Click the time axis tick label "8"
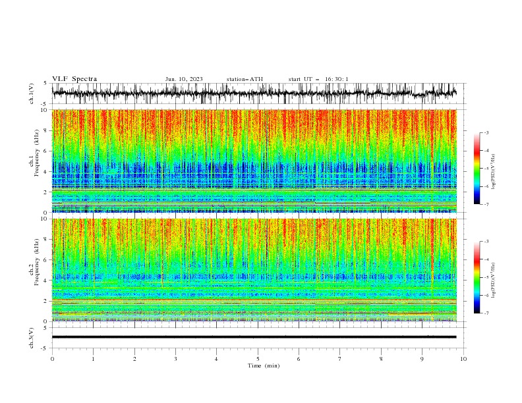Viewport: 522px width, 403px height. (381, 359)
